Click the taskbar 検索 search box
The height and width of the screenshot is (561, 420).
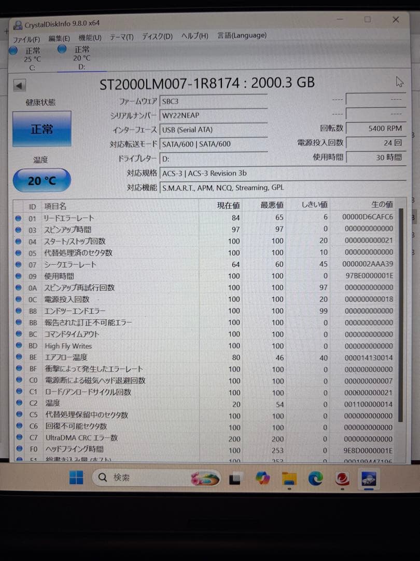(x=157, y=478)
